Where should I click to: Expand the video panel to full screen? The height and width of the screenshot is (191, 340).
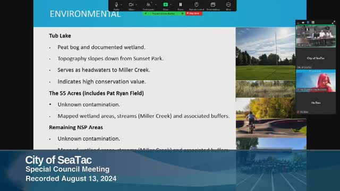click(334, 22)
